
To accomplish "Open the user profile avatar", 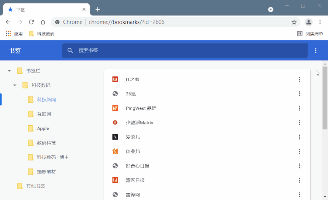I will pyautogui.click(x=309, y=22).
